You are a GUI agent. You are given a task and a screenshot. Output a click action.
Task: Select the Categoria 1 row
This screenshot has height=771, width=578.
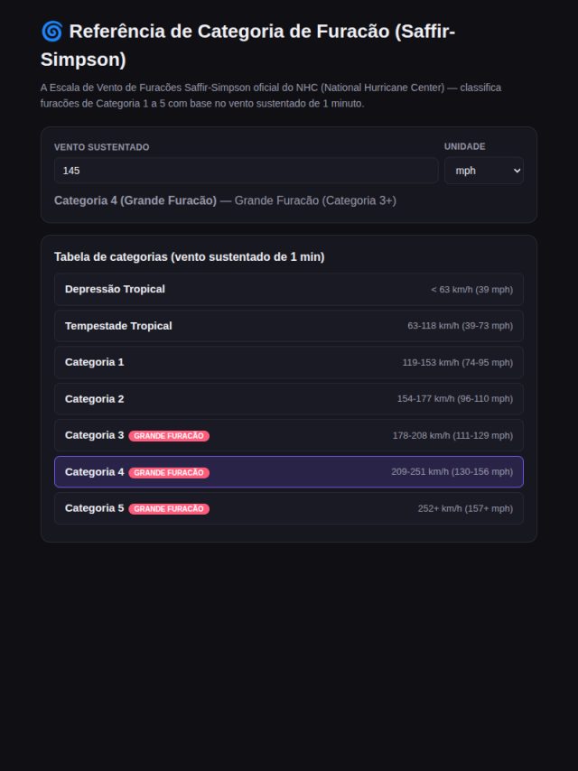289,362
